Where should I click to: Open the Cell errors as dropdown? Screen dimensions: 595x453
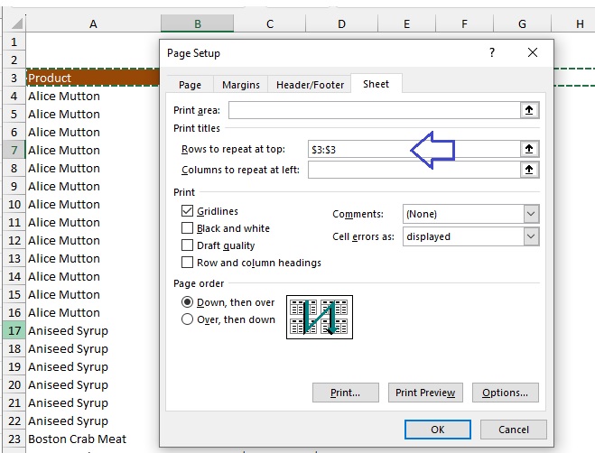pyautogui.click(x=531, y=236)
